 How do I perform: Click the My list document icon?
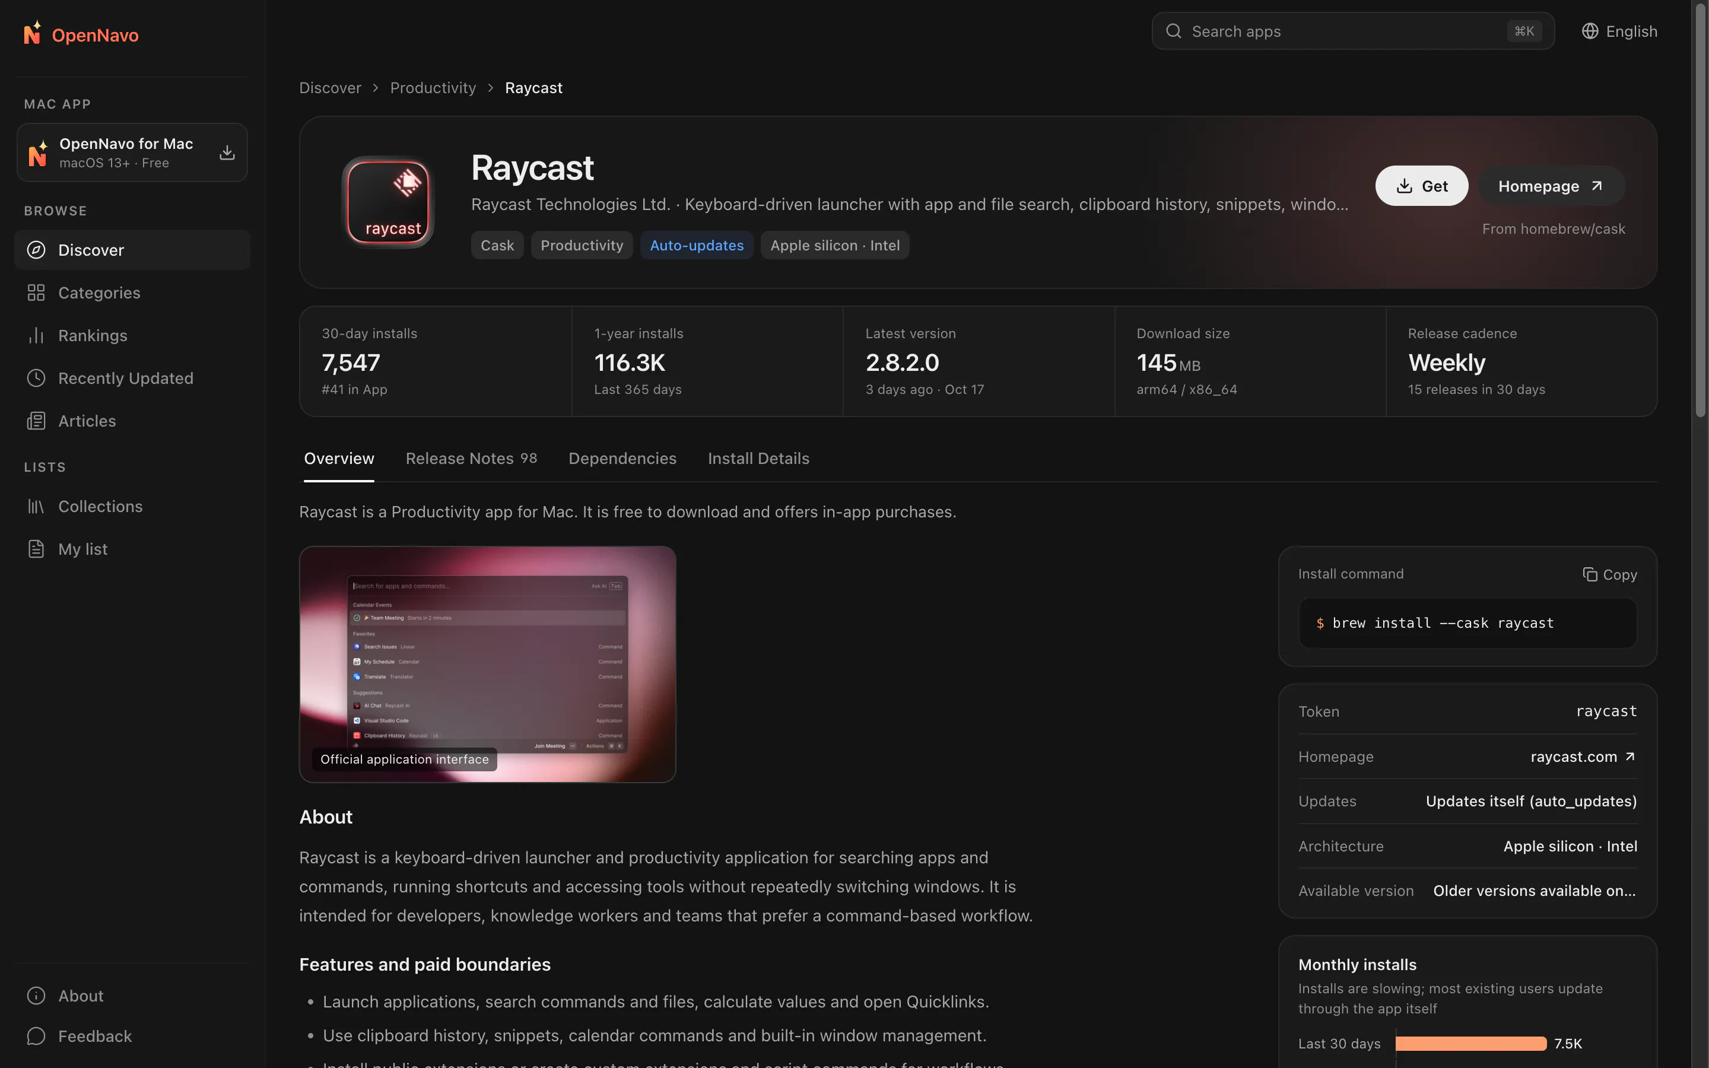click(x=36, y=549)
